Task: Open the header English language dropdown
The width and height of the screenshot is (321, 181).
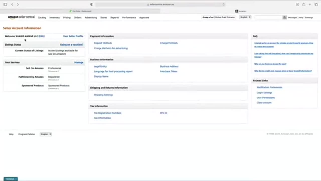Action: click(245, 17)
